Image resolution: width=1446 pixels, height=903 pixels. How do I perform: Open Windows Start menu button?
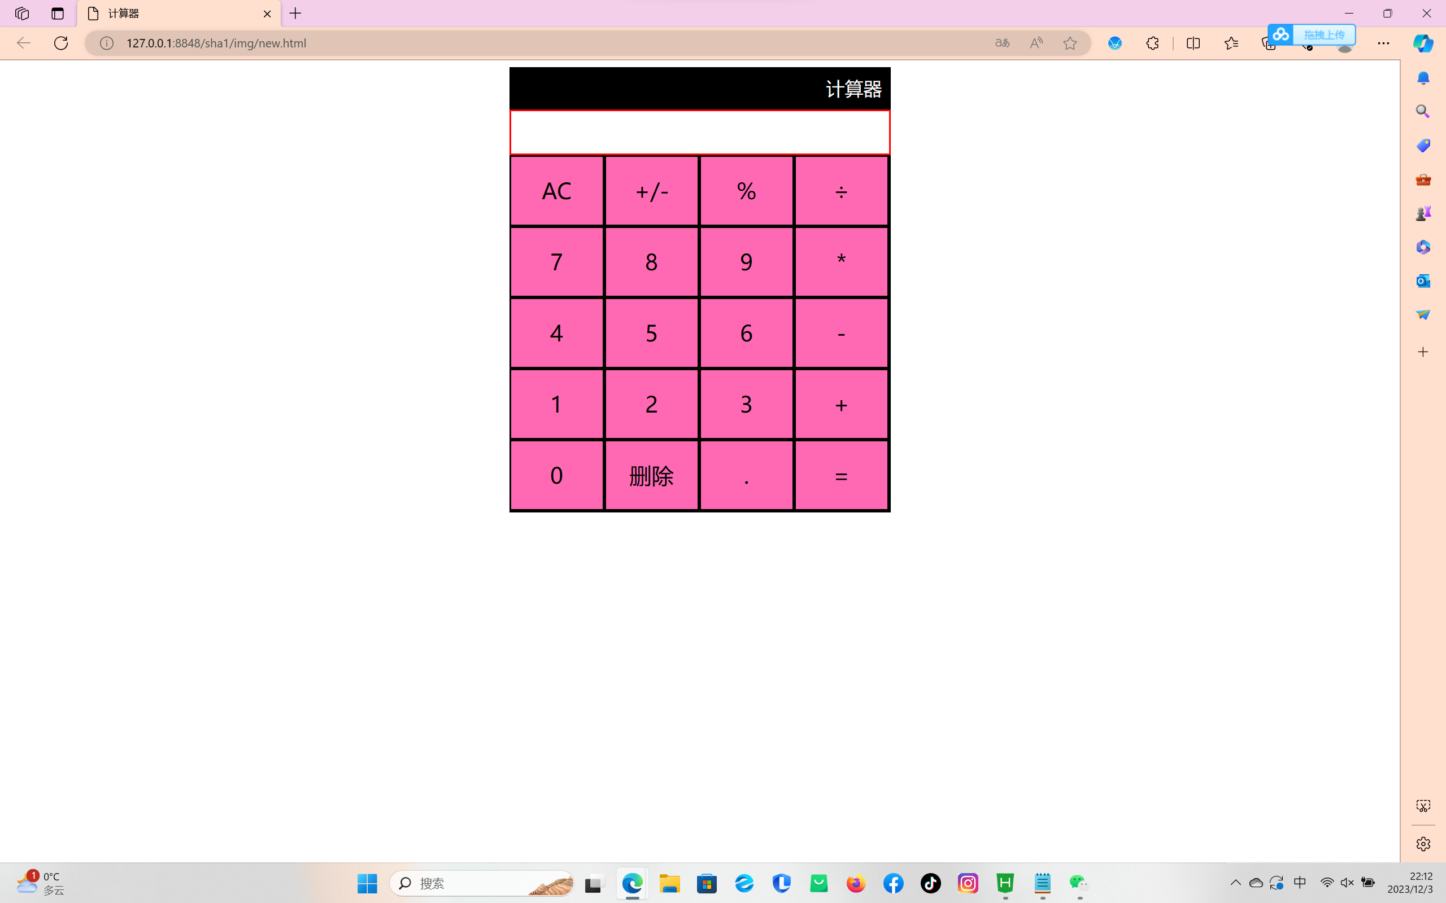pyautogui.click(x=367, y=883)
